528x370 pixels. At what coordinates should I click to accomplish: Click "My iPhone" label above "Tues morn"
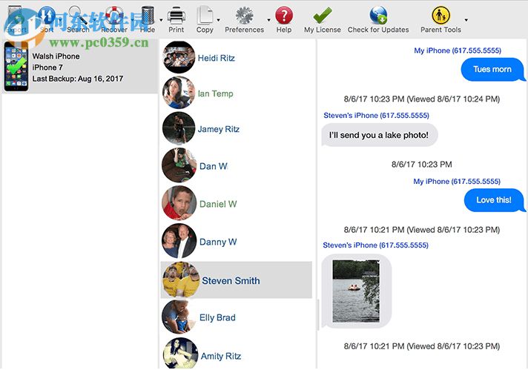[458, 50]
